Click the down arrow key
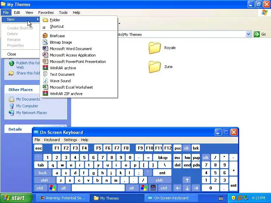 click(187, 188)
